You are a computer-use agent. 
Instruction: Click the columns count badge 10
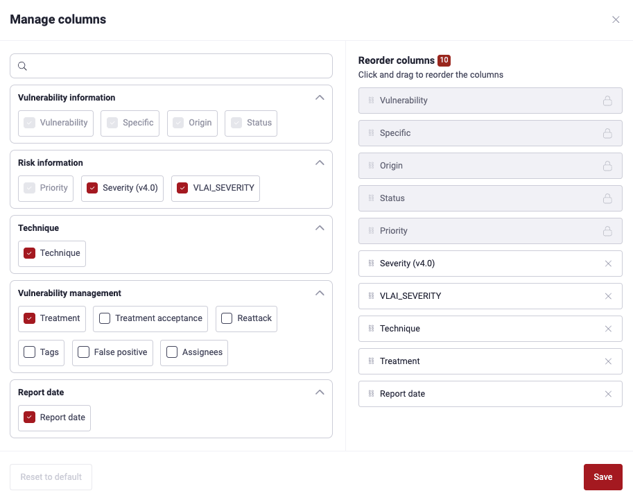444,60
